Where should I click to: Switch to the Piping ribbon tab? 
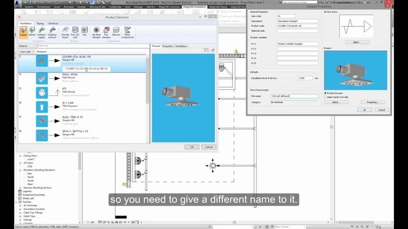(40, 24)
